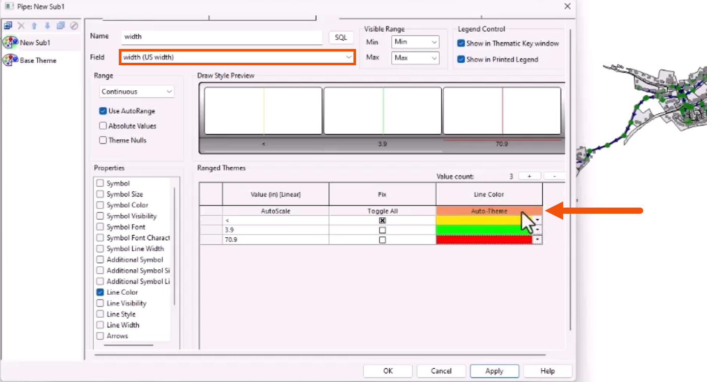The image size is (707, 382).
Task: Apply the theme changes
Action: (494, 371)
